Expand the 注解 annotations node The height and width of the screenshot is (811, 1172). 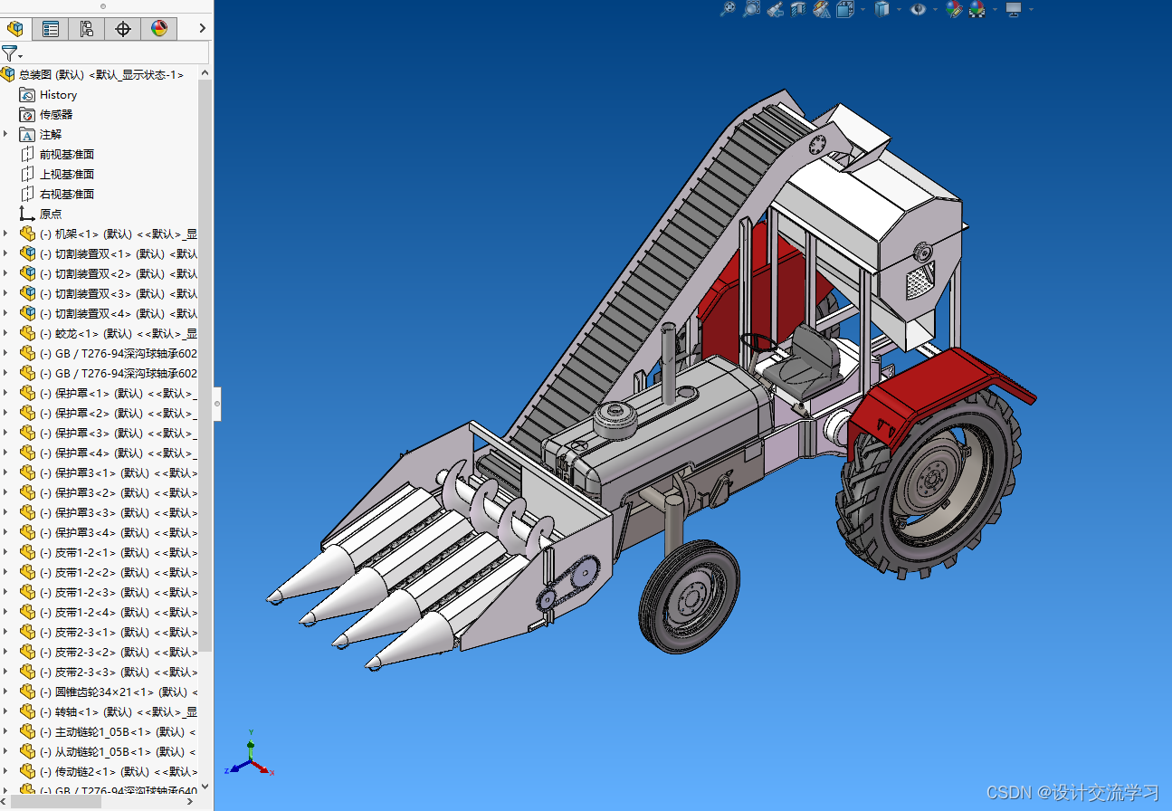[6, 134]
